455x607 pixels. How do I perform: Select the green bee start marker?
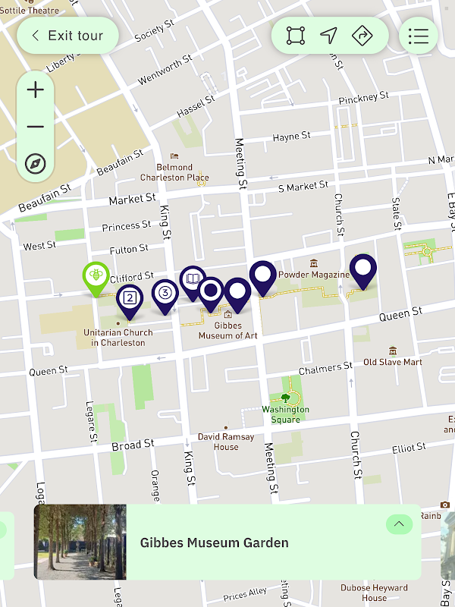tap(96, 278)
